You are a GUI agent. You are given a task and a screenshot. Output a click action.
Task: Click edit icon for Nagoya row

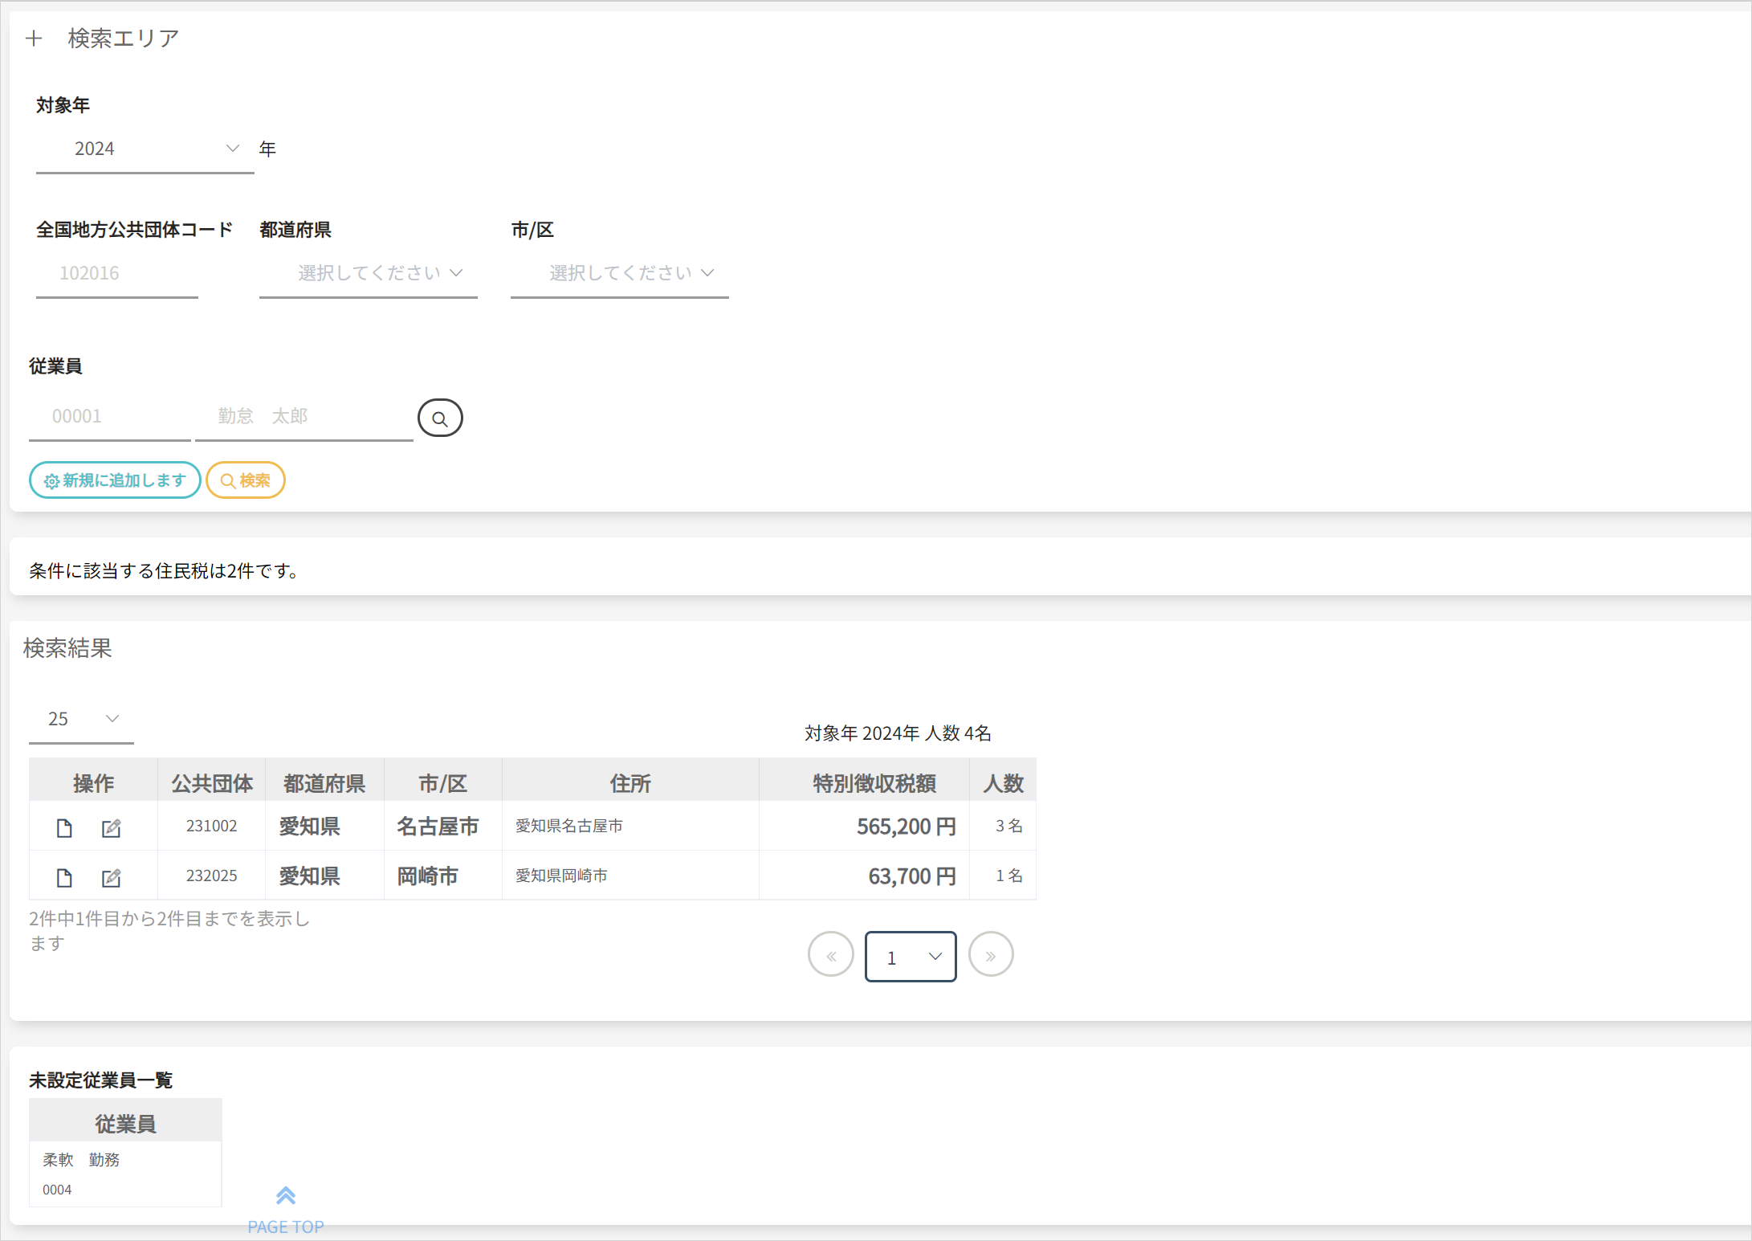click(111, 828)
